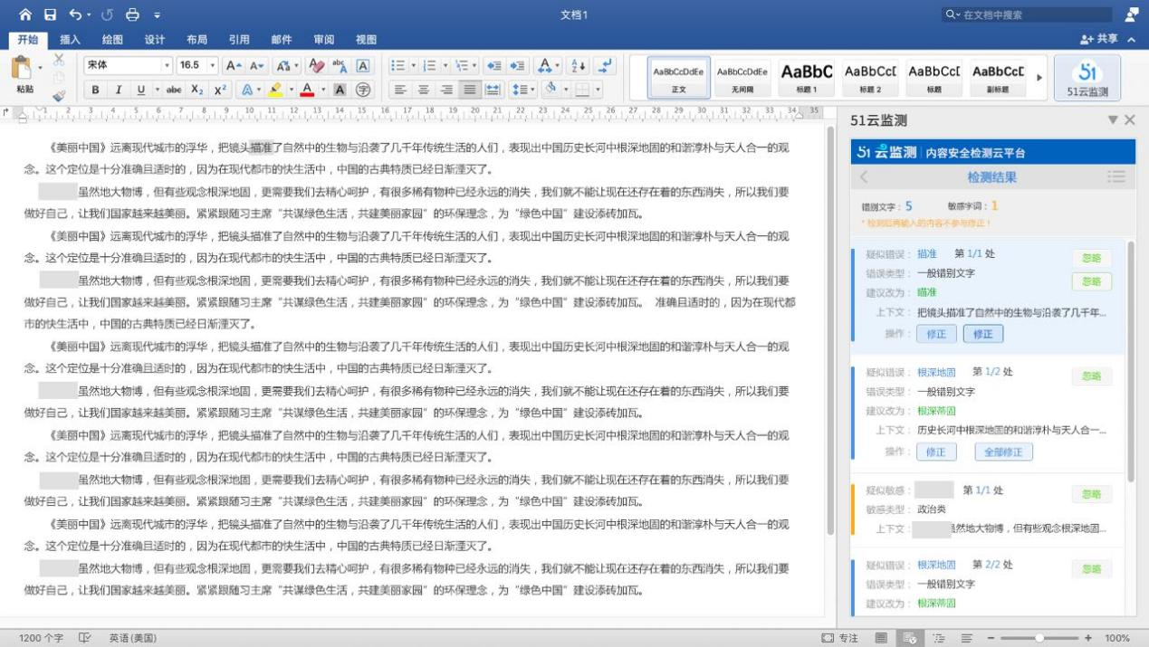Ignore the sensitive word 政治类 entry
The height and width of the screenshot is (647, 1149).
tap(1092, 494)
